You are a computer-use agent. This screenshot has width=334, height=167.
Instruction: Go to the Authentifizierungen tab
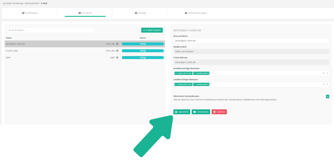click(195, 13)
